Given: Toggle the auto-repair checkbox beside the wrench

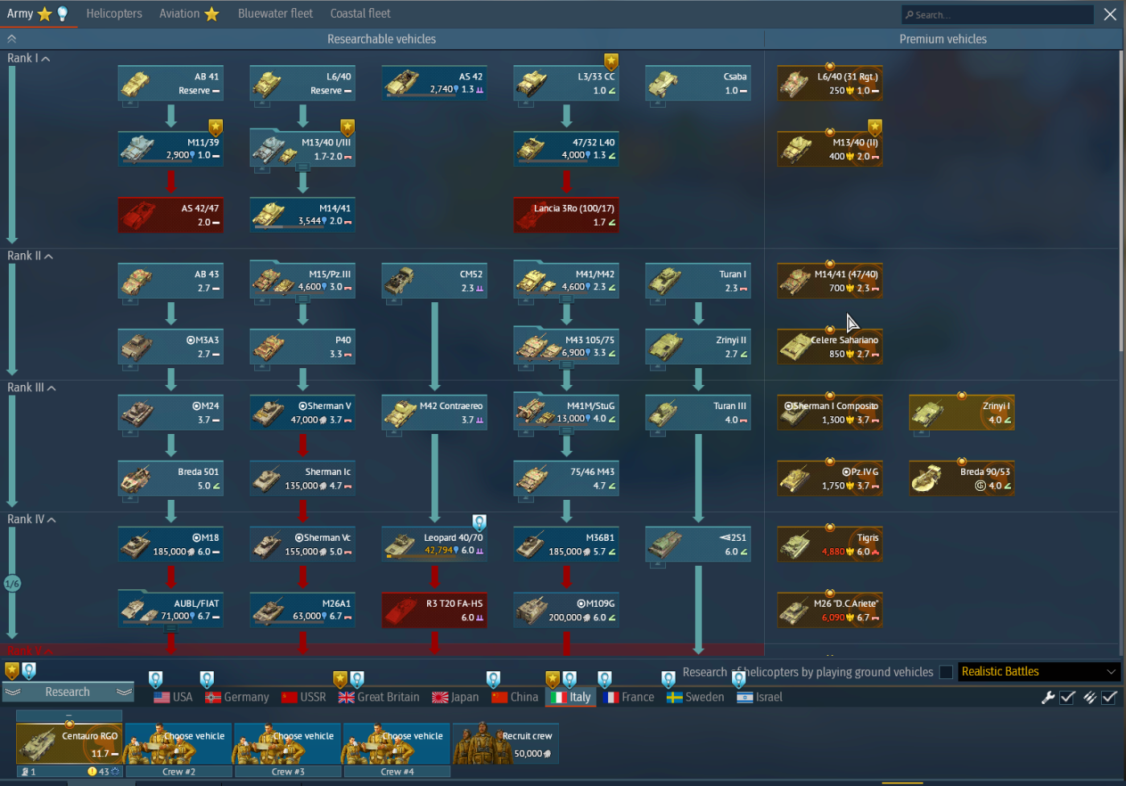Looking at the screenshot, I should point(1067,698).
